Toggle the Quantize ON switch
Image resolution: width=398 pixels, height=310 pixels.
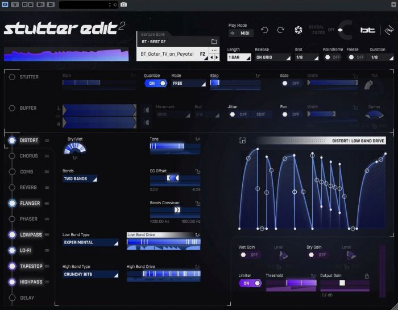[156, 83]
